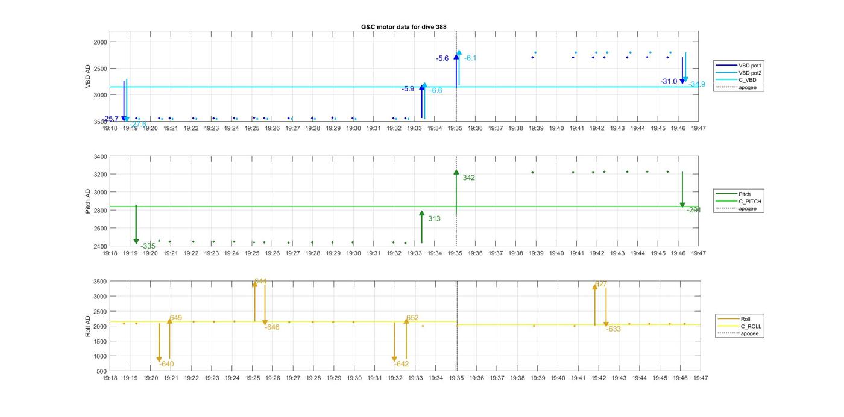This screenshot has height=417, width=844.
Task: Click the '-633' roll value label
Action: tap(613, 329)
